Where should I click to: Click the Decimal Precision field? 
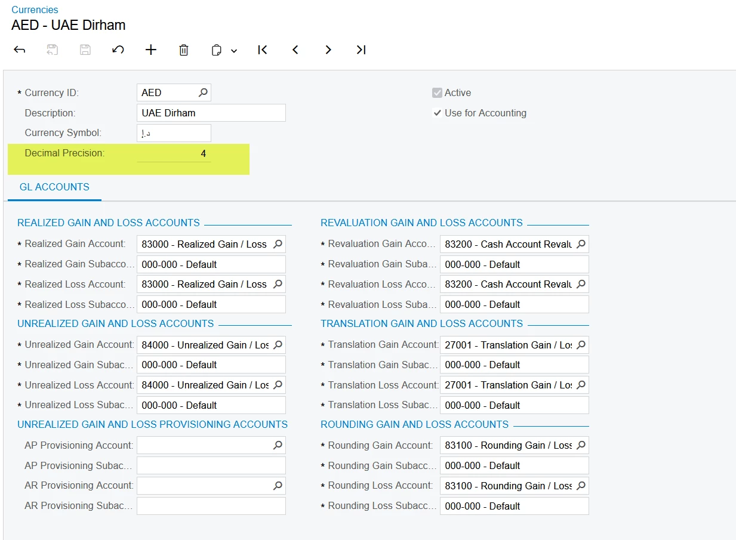[174, 153]
